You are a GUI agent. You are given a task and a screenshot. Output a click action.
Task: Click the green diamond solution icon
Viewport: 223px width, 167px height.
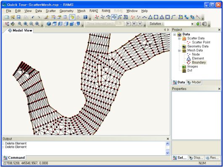click(x=198, y=24)
